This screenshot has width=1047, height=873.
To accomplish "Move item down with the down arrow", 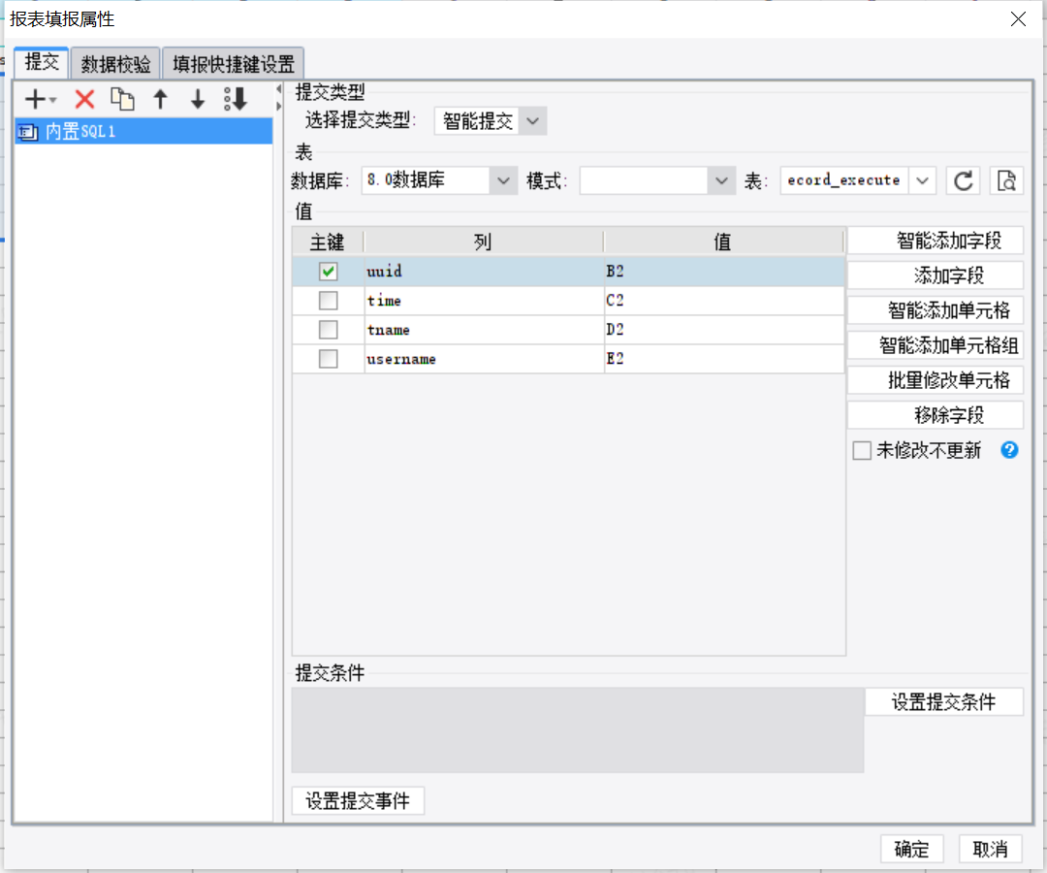I will pos(198,99).
